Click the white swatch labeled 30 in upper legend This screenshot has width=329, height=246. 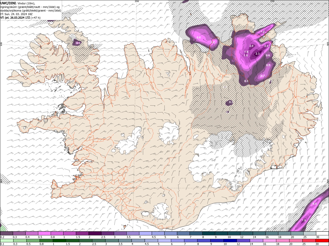[x=322, y=233]
